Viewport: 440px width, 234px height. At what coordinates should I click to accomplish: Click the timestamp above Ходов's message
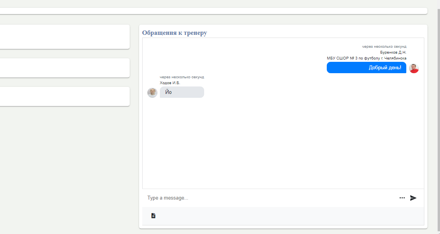click(182, 77)
